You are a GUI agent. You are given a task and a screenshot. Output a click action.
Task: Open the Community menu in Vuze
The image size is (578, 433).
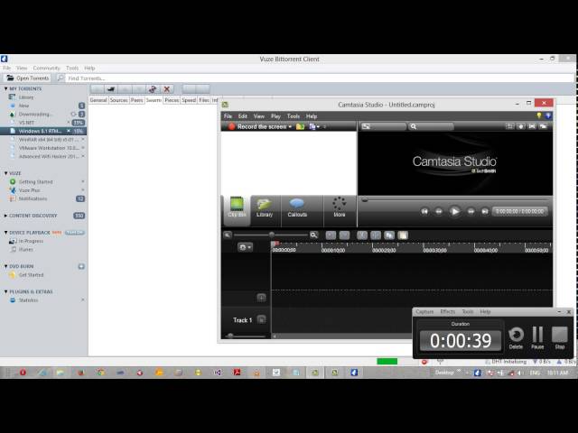[x=46, y=69]
